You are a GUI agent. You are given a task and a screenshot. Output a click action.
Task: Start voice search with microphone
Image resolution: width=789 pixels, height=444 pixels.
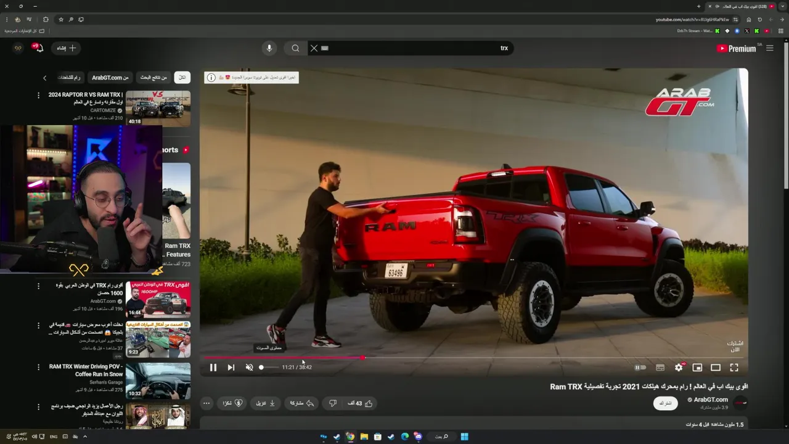(x=269, y=48)
